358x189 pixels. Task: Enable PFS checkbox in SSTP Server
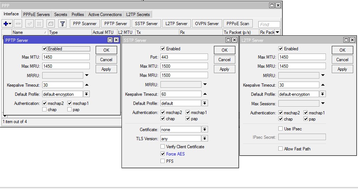point(163,161)
